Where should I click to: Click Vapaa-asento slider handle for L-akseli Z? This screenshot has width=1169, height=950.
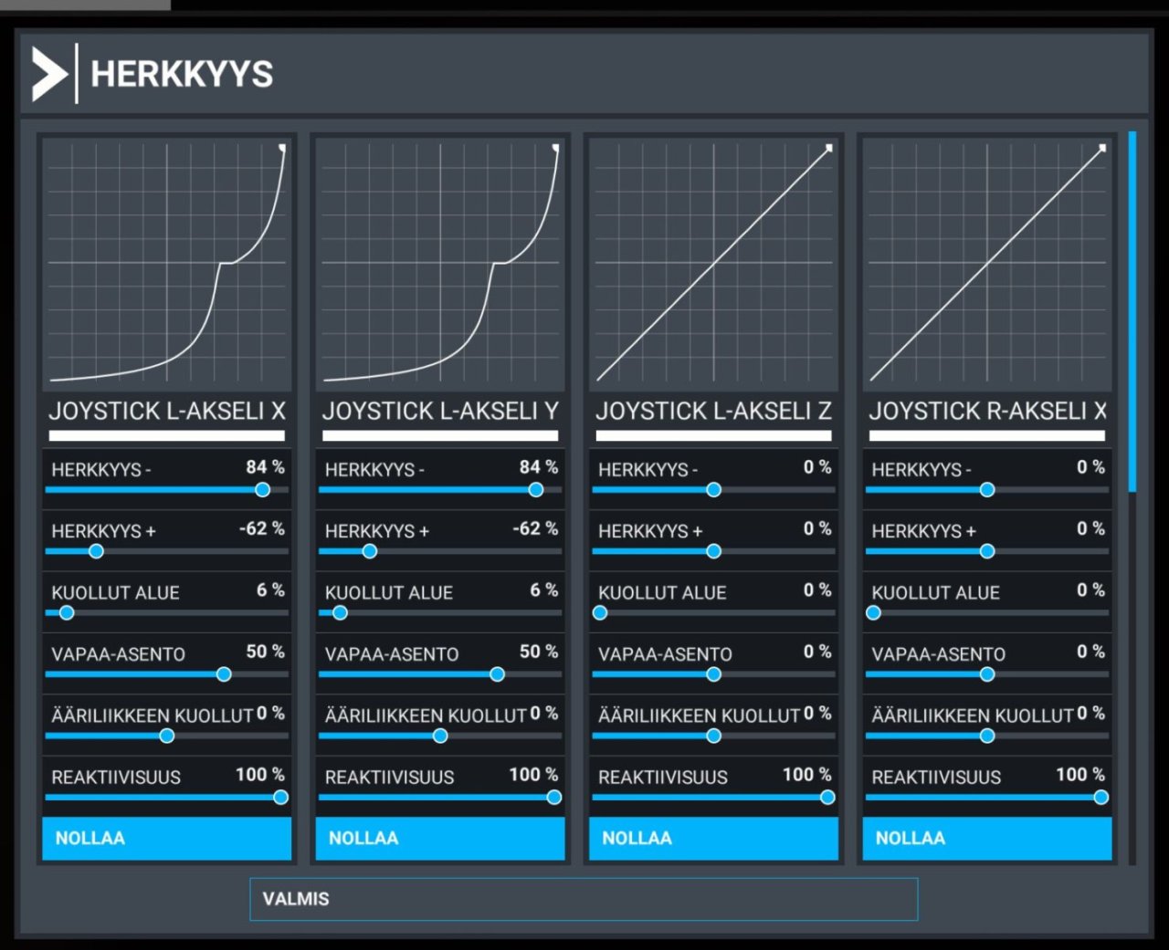pyautogui.click(x=714, y=674)
